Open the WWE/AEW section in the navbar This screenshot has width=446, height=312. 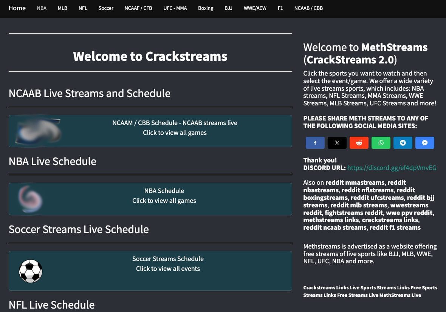(x=255, y=8)
